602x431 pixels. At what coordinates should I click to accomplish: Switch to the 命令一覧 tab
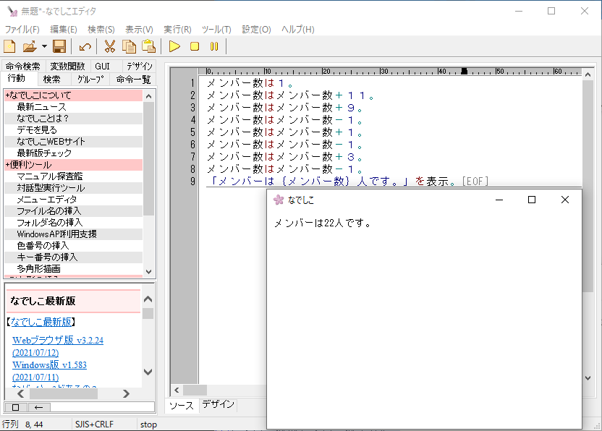[133, 80]
